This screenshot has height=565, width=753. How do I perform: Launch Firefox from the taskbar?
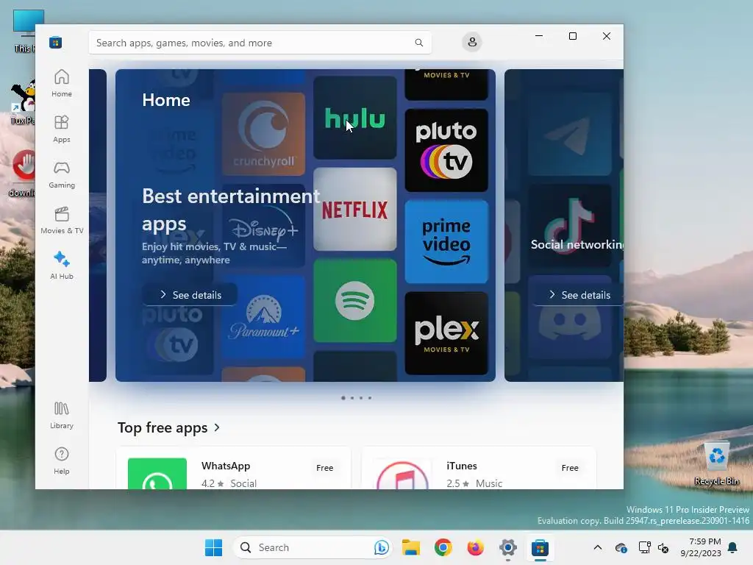coord(476,547)
